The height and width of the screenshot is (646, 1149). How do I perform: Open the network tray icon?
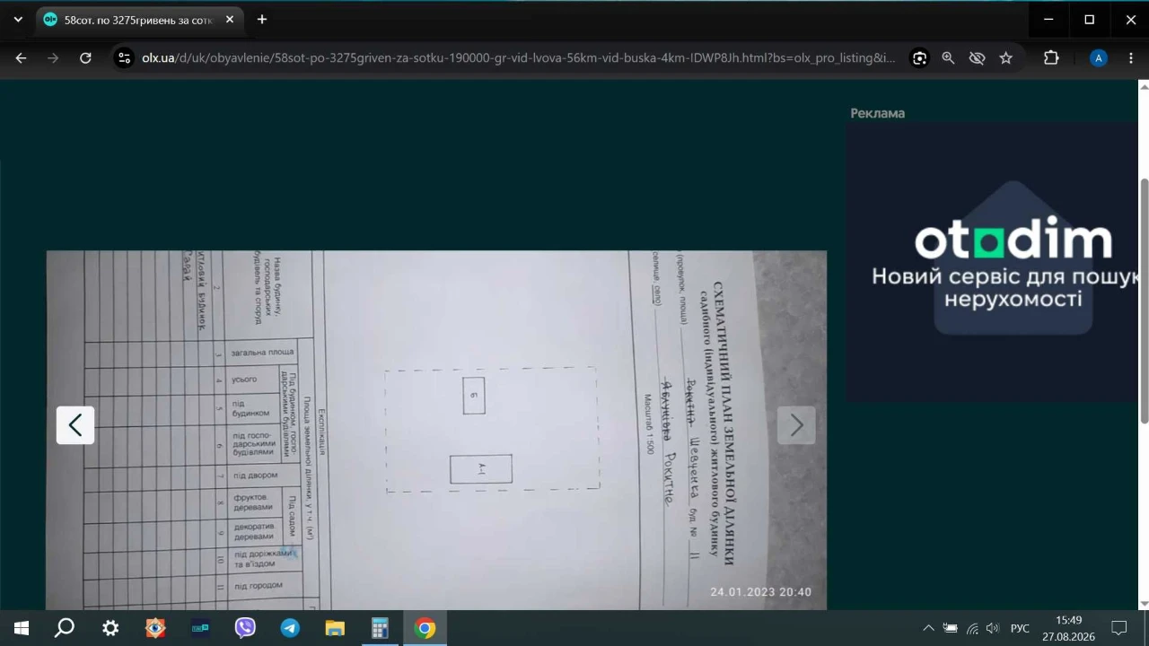pyautogui.click(x=972, y=628)
